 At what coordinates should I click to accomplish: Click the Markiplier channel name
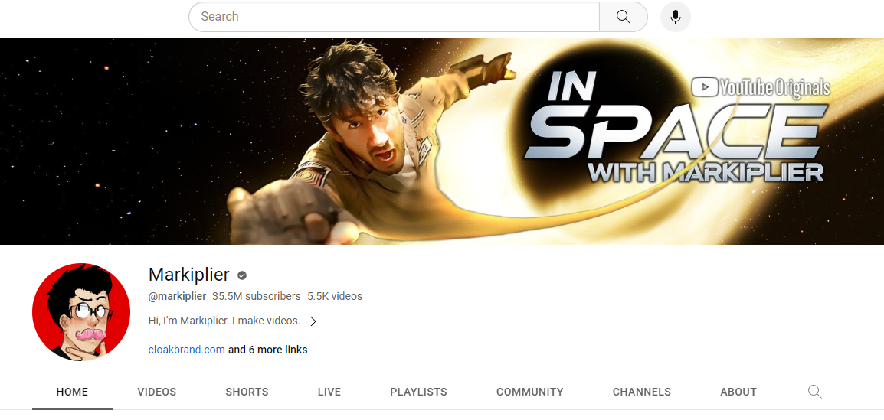189,275
